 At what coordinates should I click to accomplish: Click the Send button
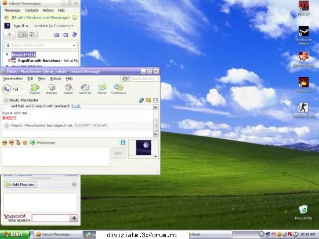[118, 153]
